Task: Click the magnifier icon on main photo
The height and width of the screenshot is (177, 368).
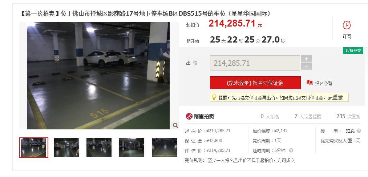Action: pos(175,126)
